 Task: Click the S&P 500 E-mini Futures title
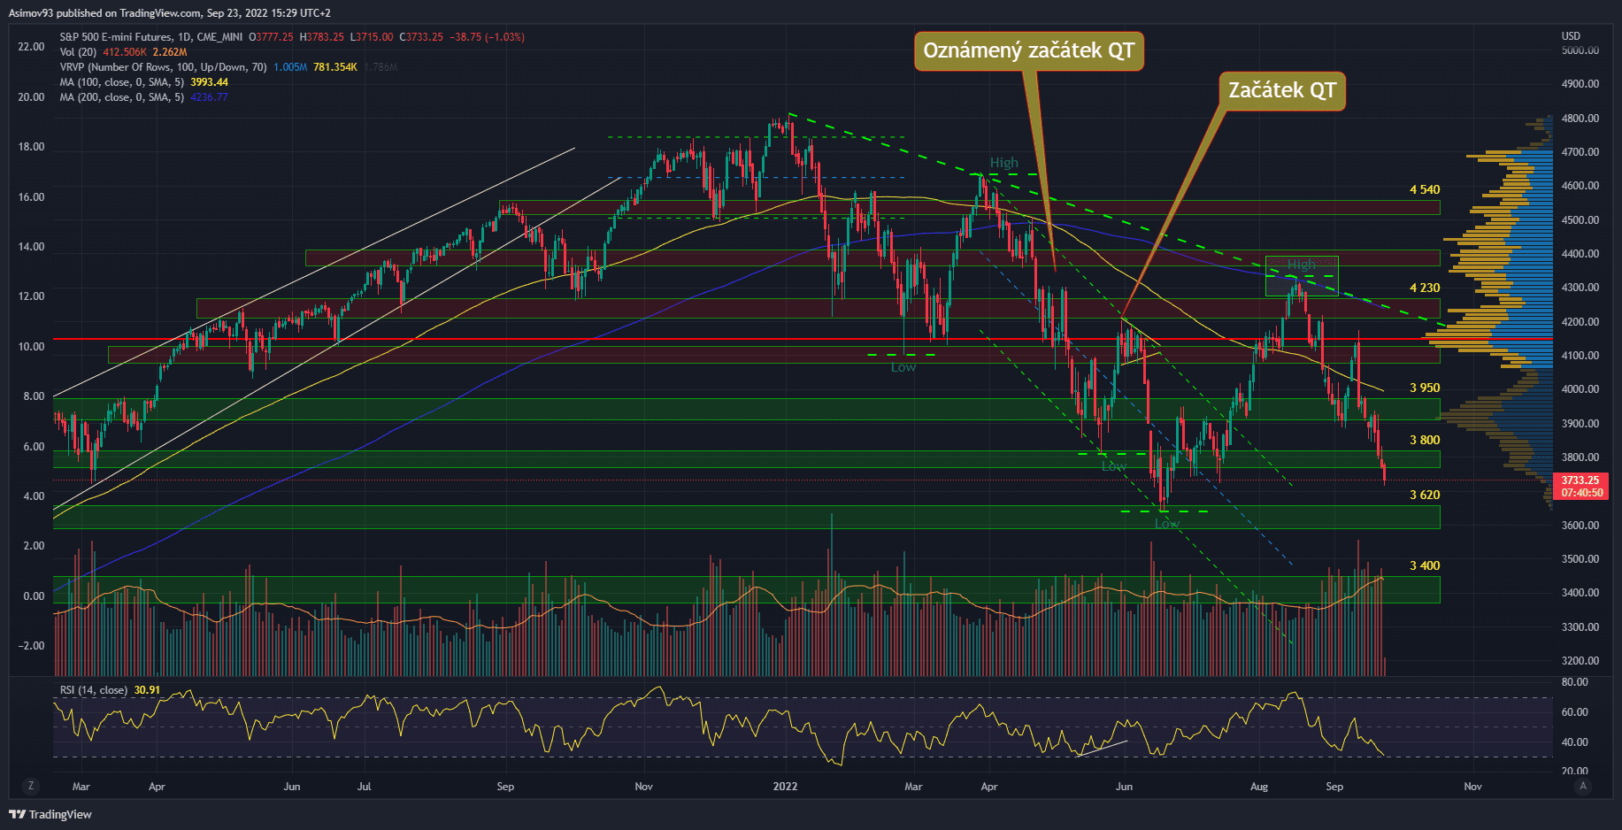coord(150,37)
